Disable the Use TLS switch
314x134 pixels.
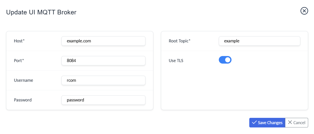225,60
